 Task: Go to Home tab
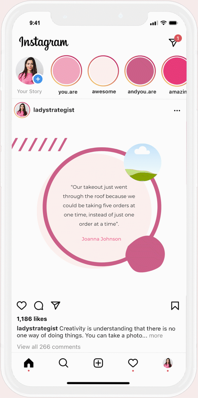[29, 363]
